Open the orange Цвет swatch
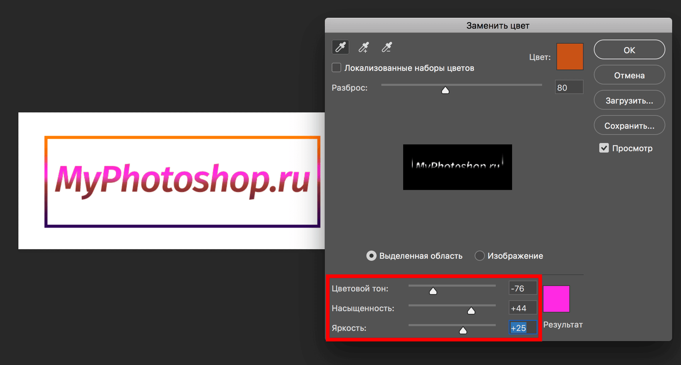Screen dimensions: 681x365 coord(569,57)
